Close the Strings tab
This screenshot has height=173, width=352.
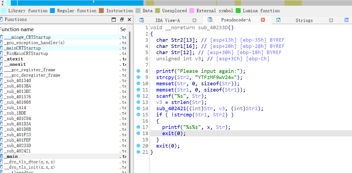[x=331, y=20]
